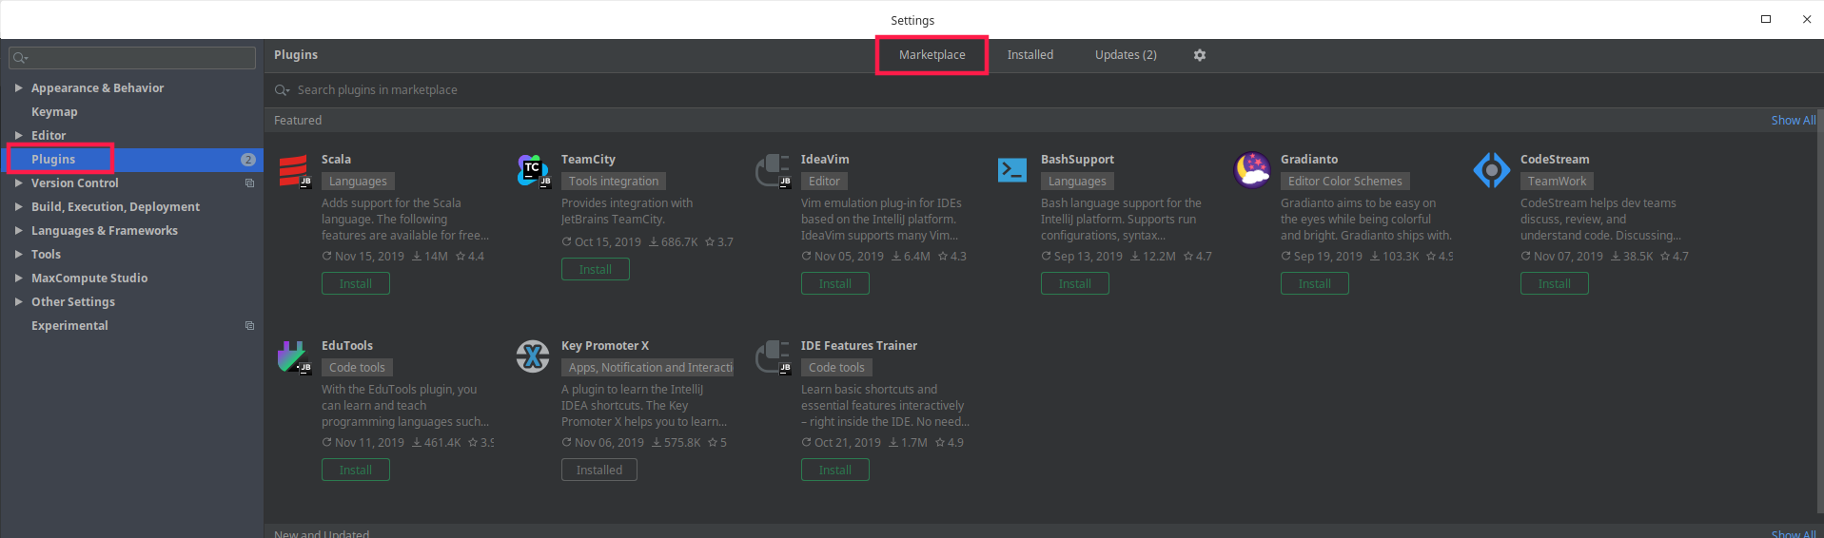Install the BashSupport plugin
Viewport: 1824px width, 538px height.
(1075, 283)
